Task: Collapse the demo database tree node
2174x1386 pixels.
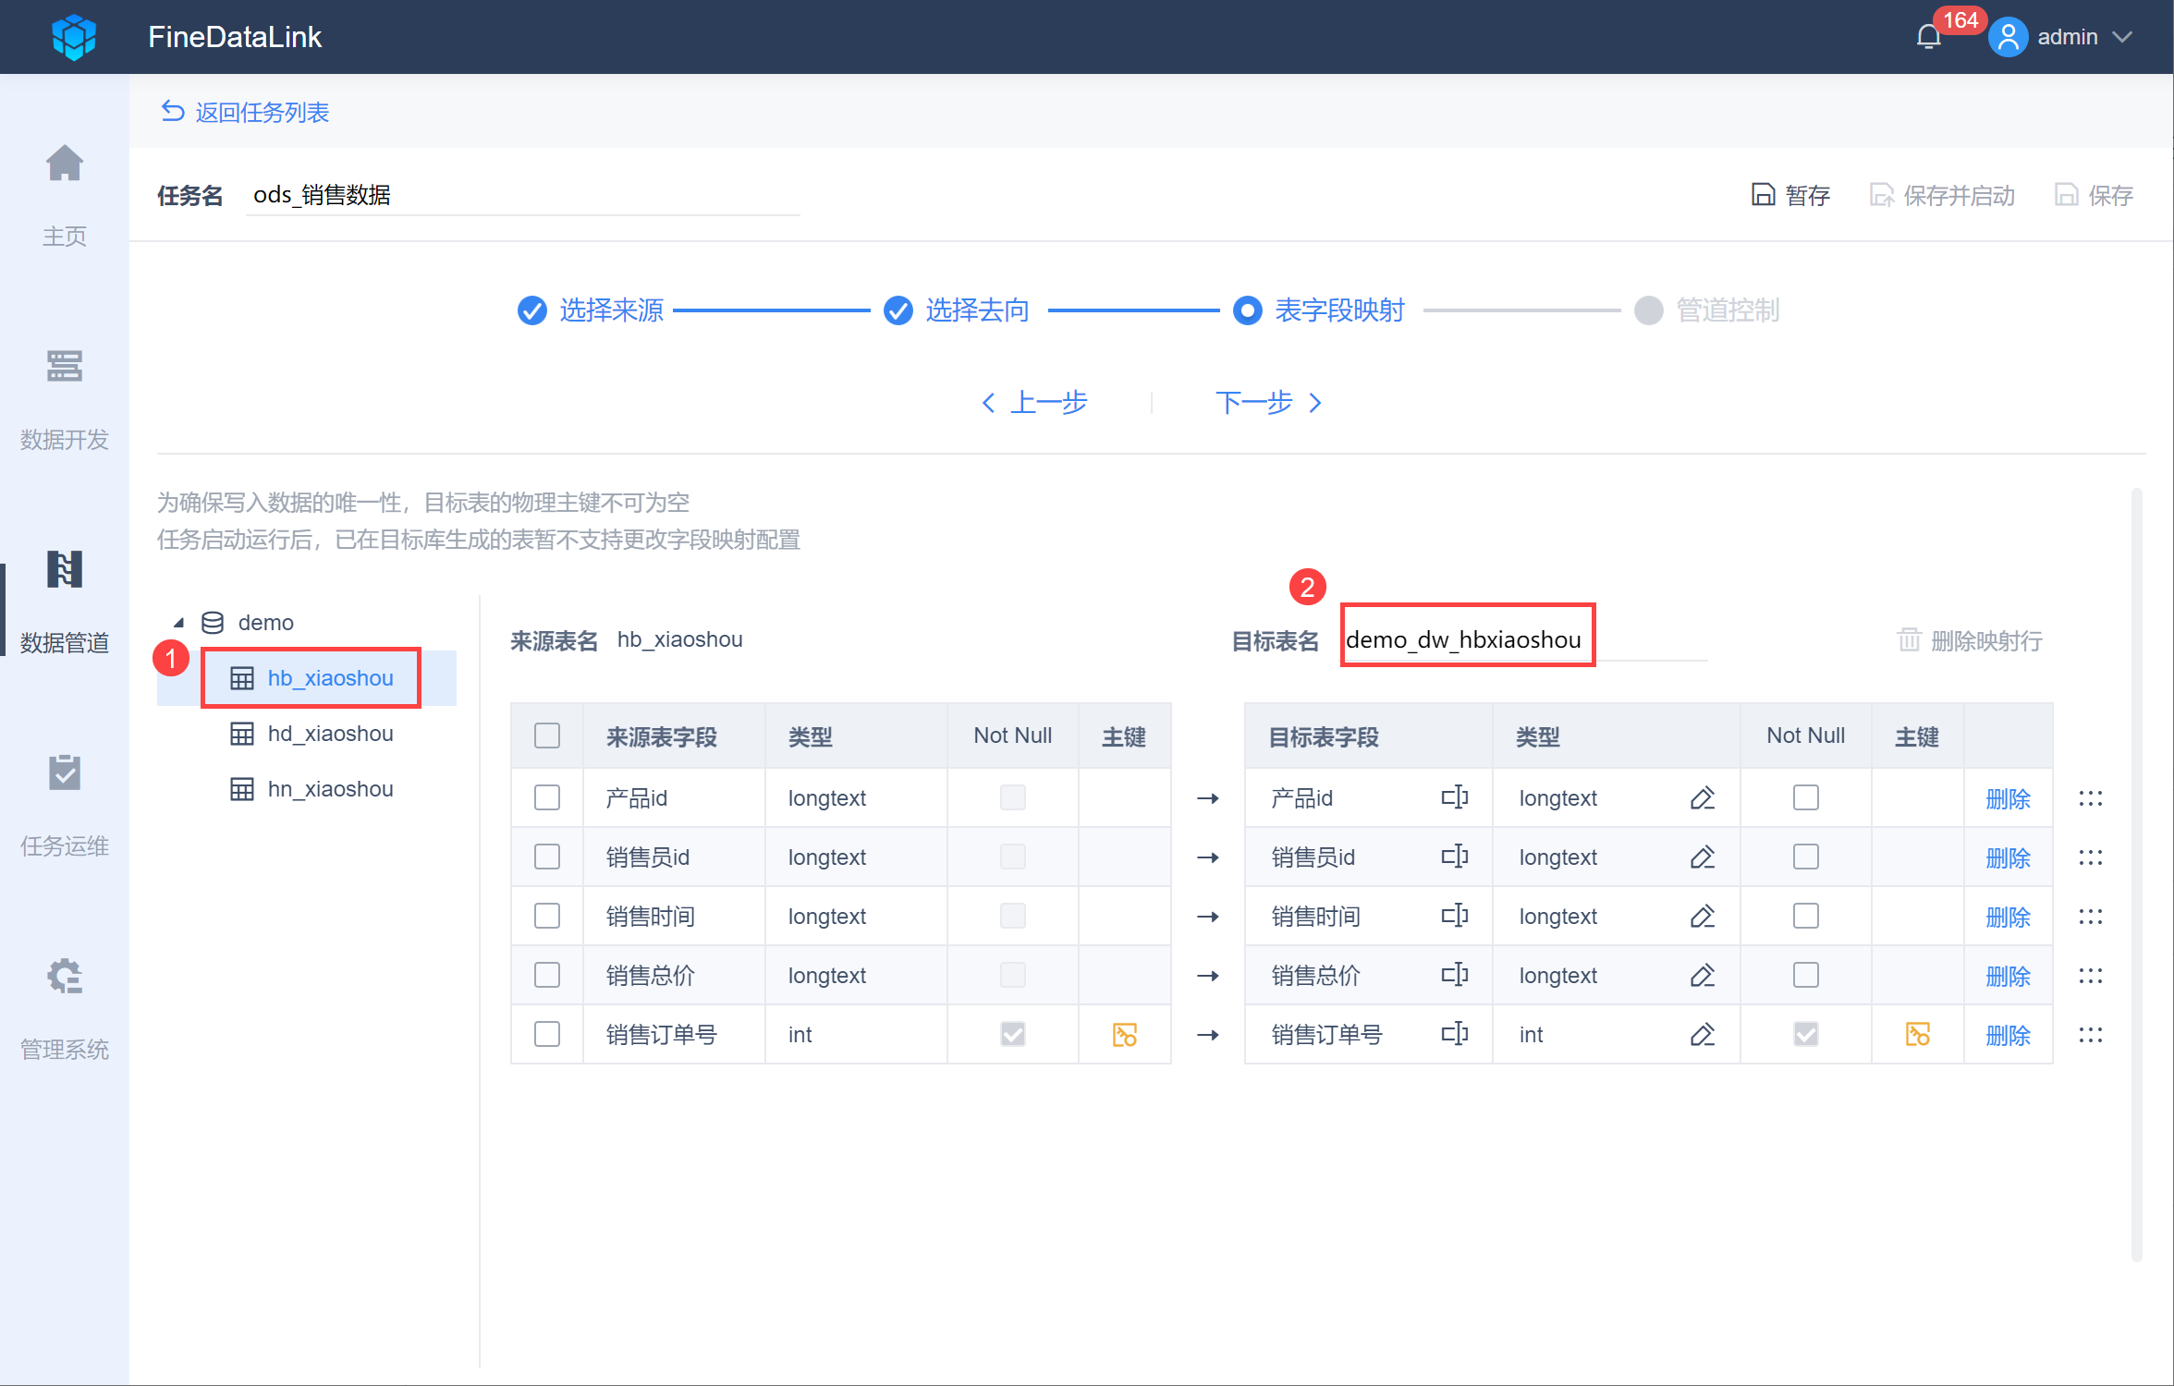Action: point(179,623)
